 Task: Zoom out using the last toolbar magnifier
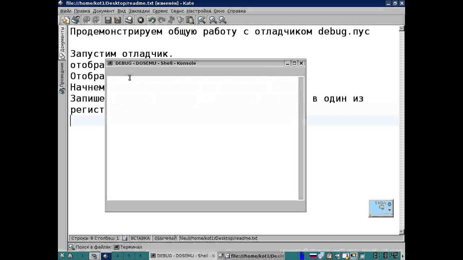point(222,20)
